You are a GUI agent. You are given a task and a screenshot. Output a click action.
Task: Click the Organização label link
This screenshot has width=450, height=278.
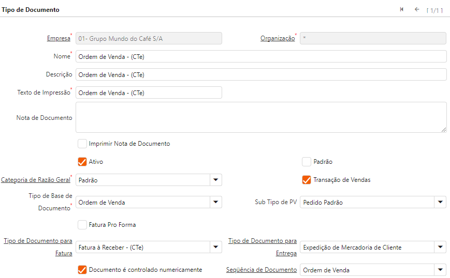click(277, 38)
